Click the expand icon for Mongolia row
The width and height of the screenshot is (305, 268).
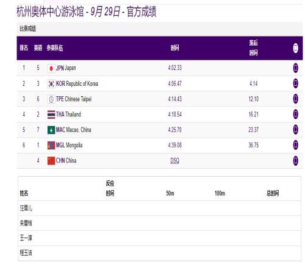click(295, 145)
